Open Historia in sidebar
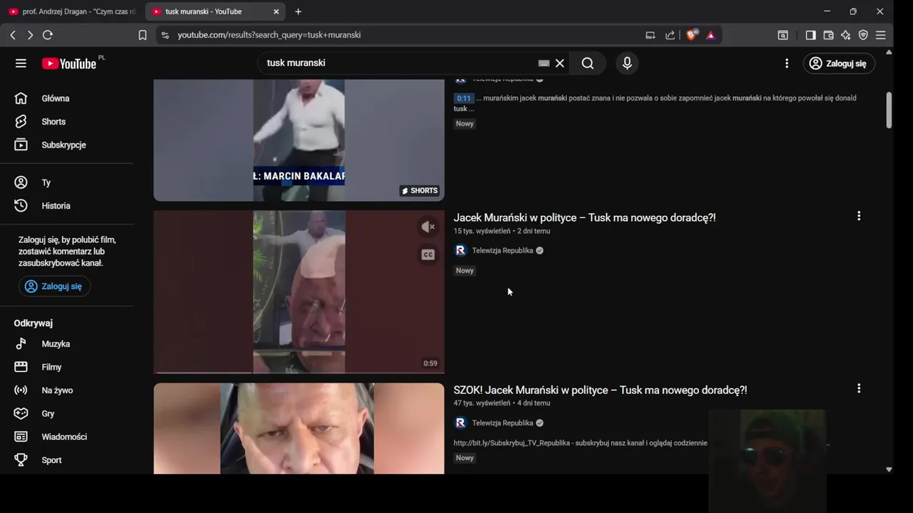 click(68, 206)
